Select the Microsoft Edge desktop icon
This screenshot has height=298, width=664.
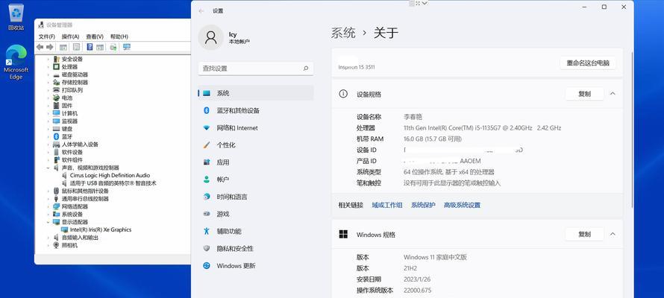(x=16, y=62)
